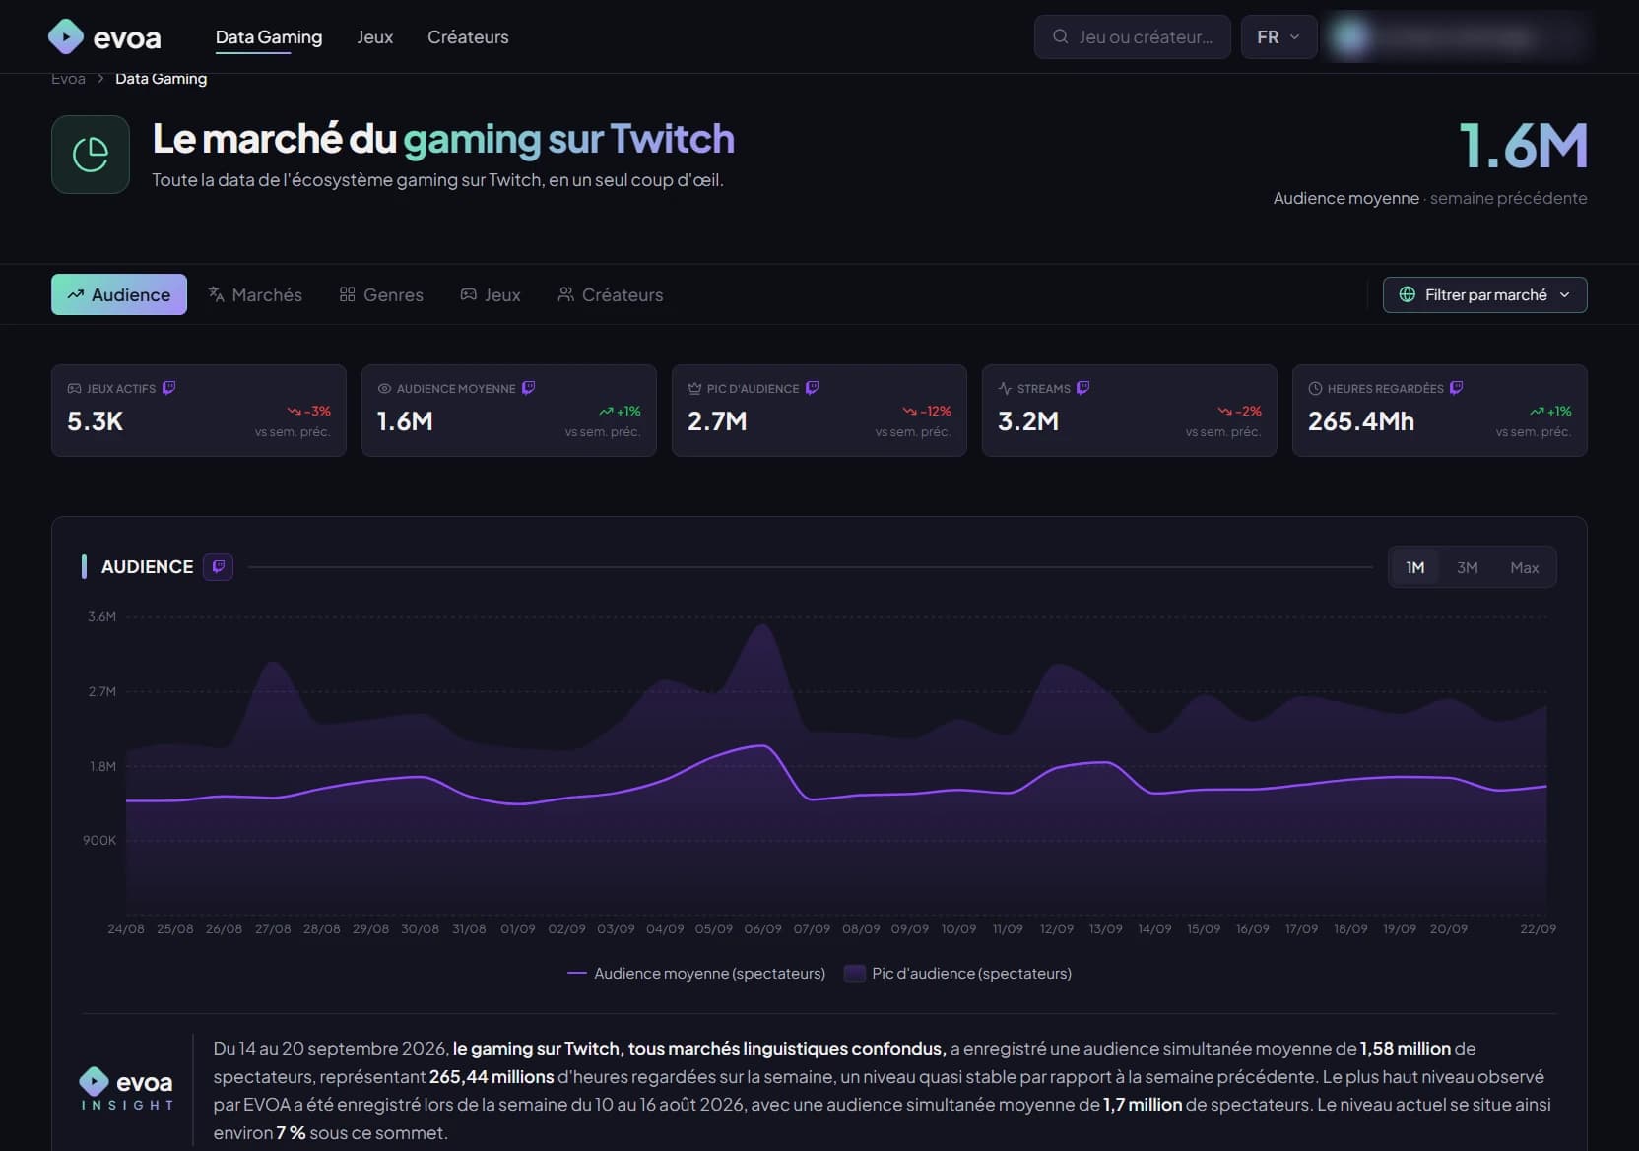1639x1151 pixels.
Task: Select the 3M time range
Action: tap(1468, 567)
